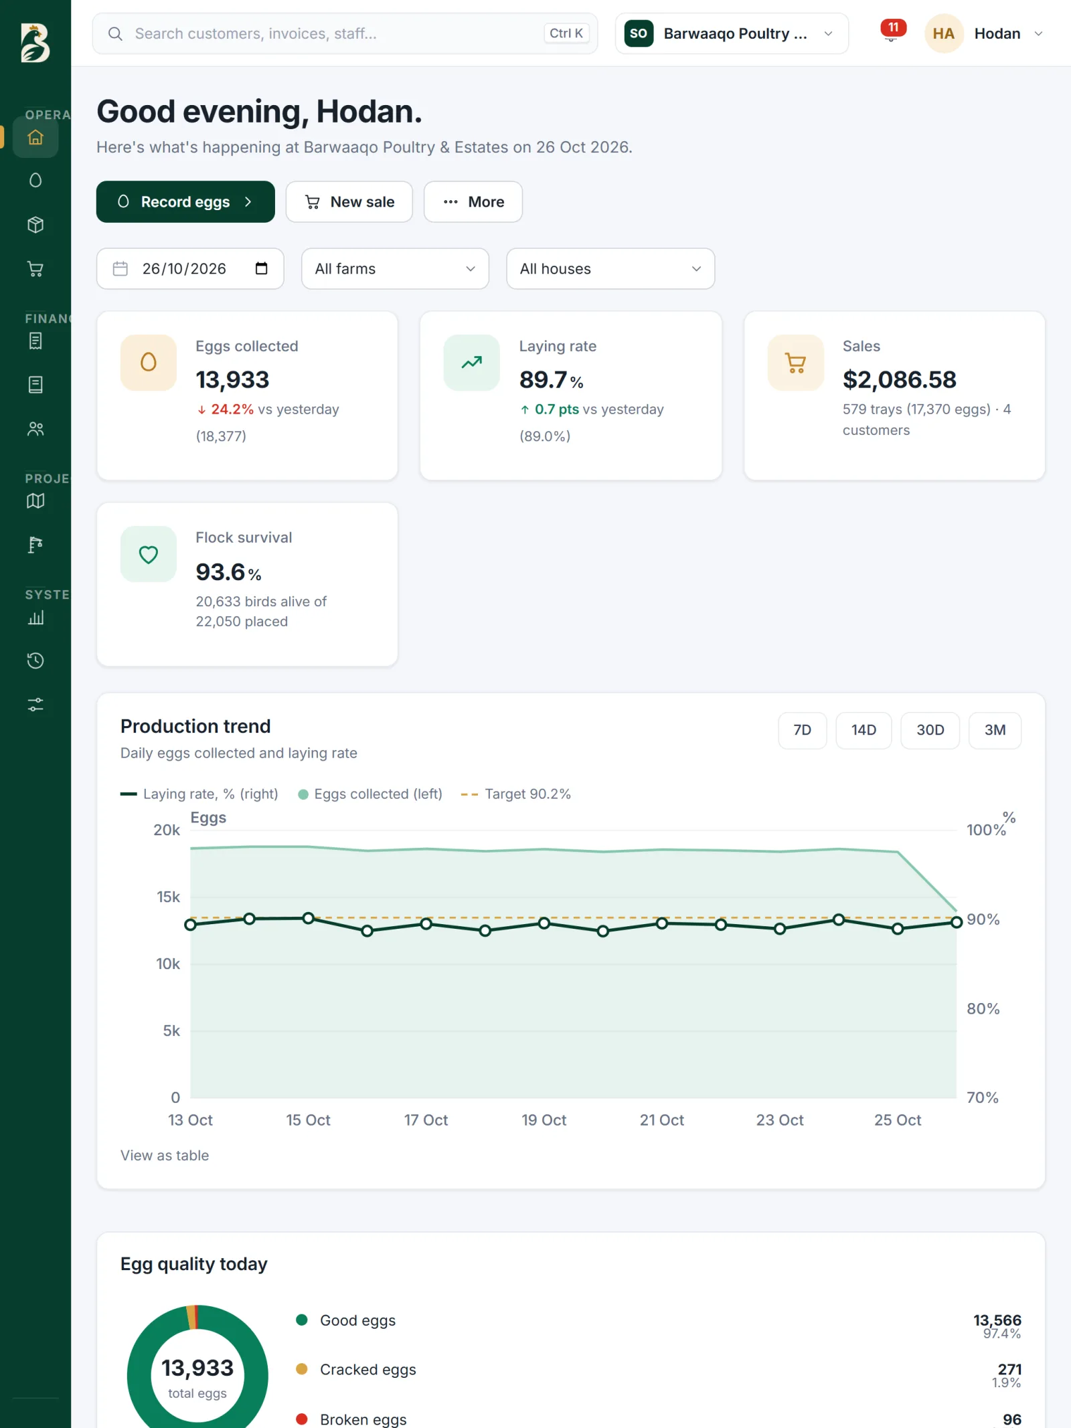Click the Laying rate trend icon
Screen dimensions: 1071x1428
(x=472, y=362)
